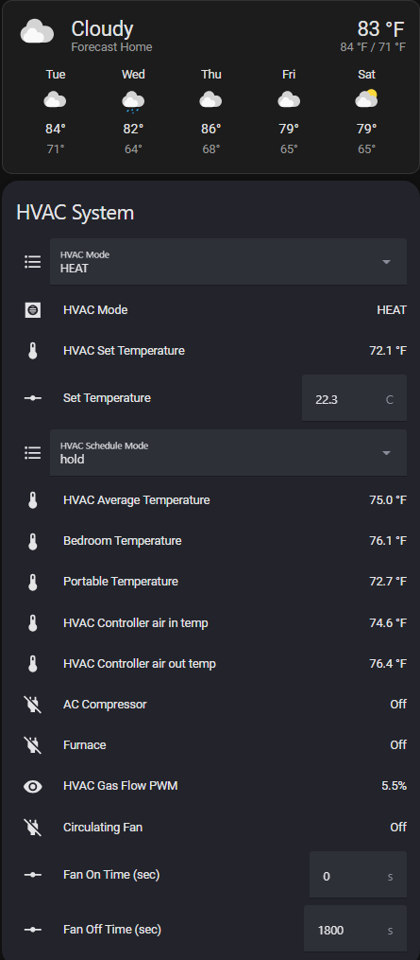This screenshot has height=960, width=420.
Task: Click Saturday's partly cloudy forecast icon
Action: 366,99
